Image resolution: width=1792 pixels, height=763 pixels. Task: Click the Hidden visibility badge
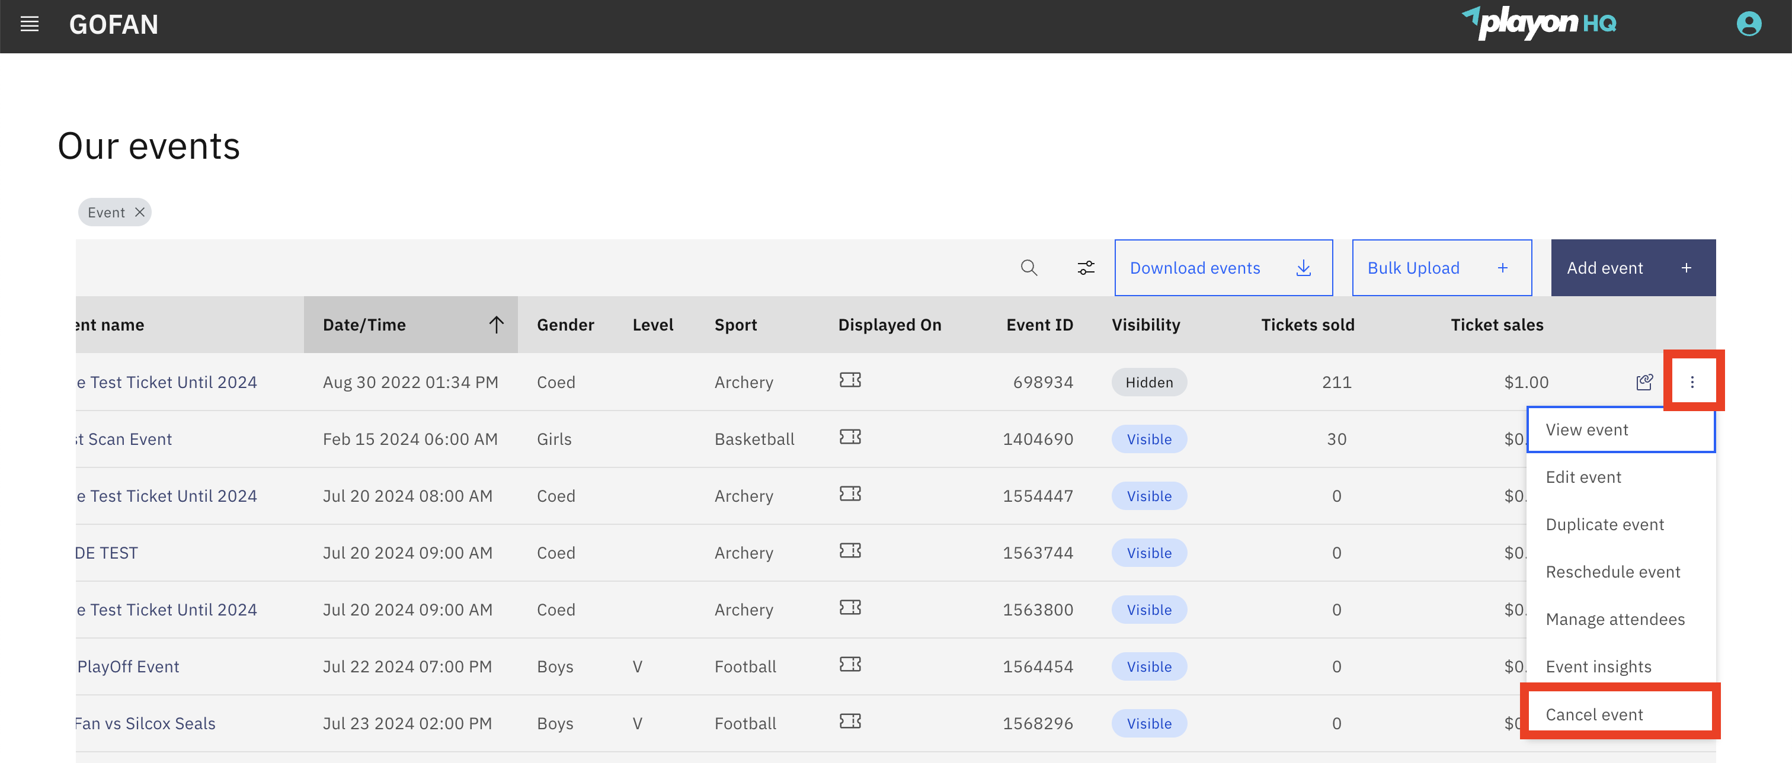[x=1149, y=382]
